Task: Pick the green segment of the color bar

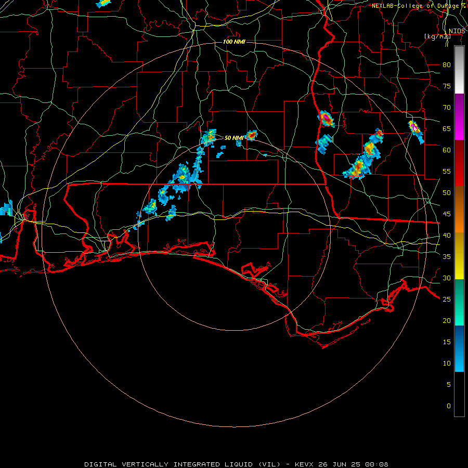Action: point(459,302)
